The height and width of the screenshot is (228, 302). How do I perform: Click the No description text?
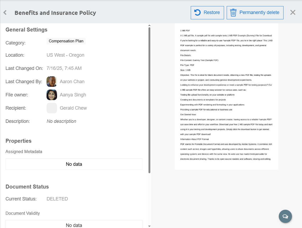(61, 121)
